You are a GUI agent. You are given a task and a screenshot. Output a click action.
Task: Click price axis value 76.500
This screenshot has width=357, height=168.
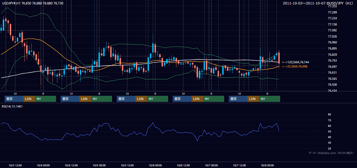pyautogui.click(x=332, y=85)
